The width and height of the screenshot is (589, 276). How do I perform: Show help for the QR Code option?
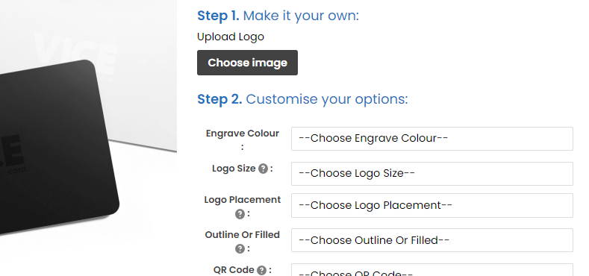pos(261,270)
